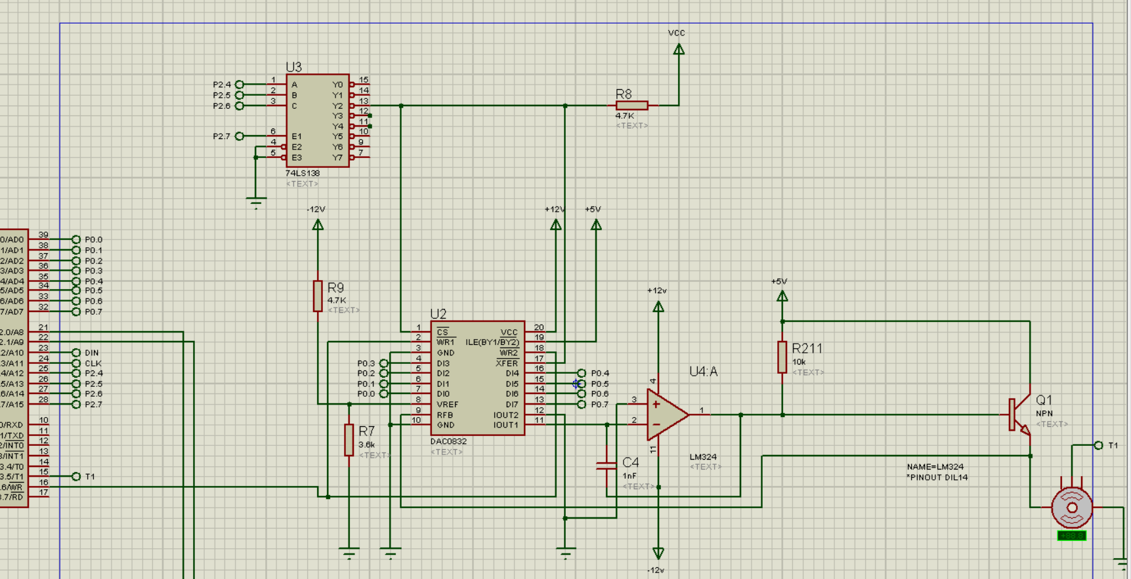Select the P2.4 input terminal at U3

(x=239, y=85)
